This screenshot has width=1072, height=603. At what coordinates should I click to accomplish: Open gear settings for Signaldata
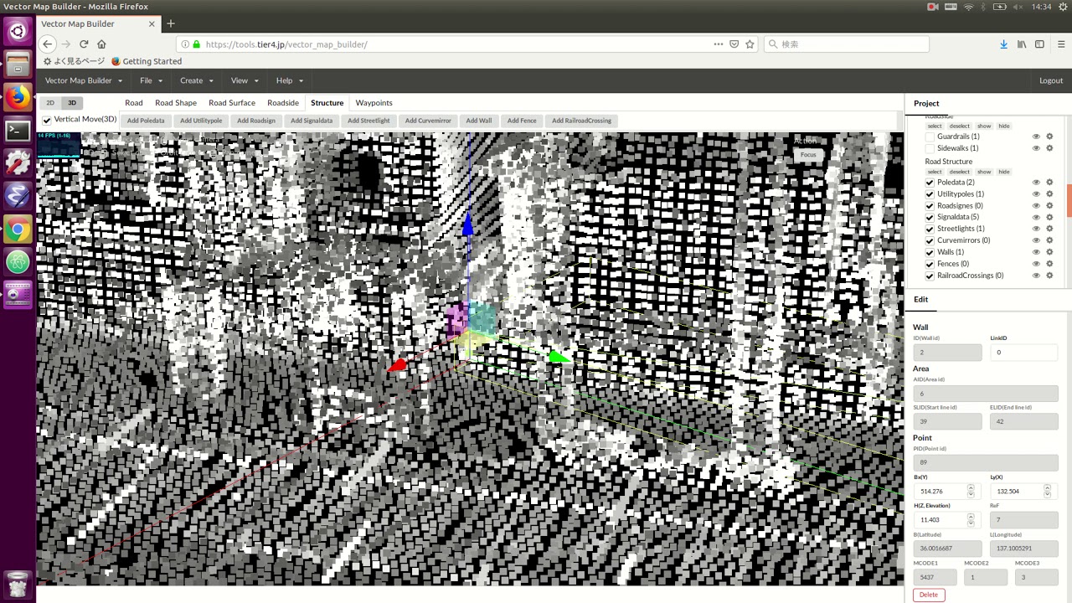pyautogui.click(x=1049, y=217)
